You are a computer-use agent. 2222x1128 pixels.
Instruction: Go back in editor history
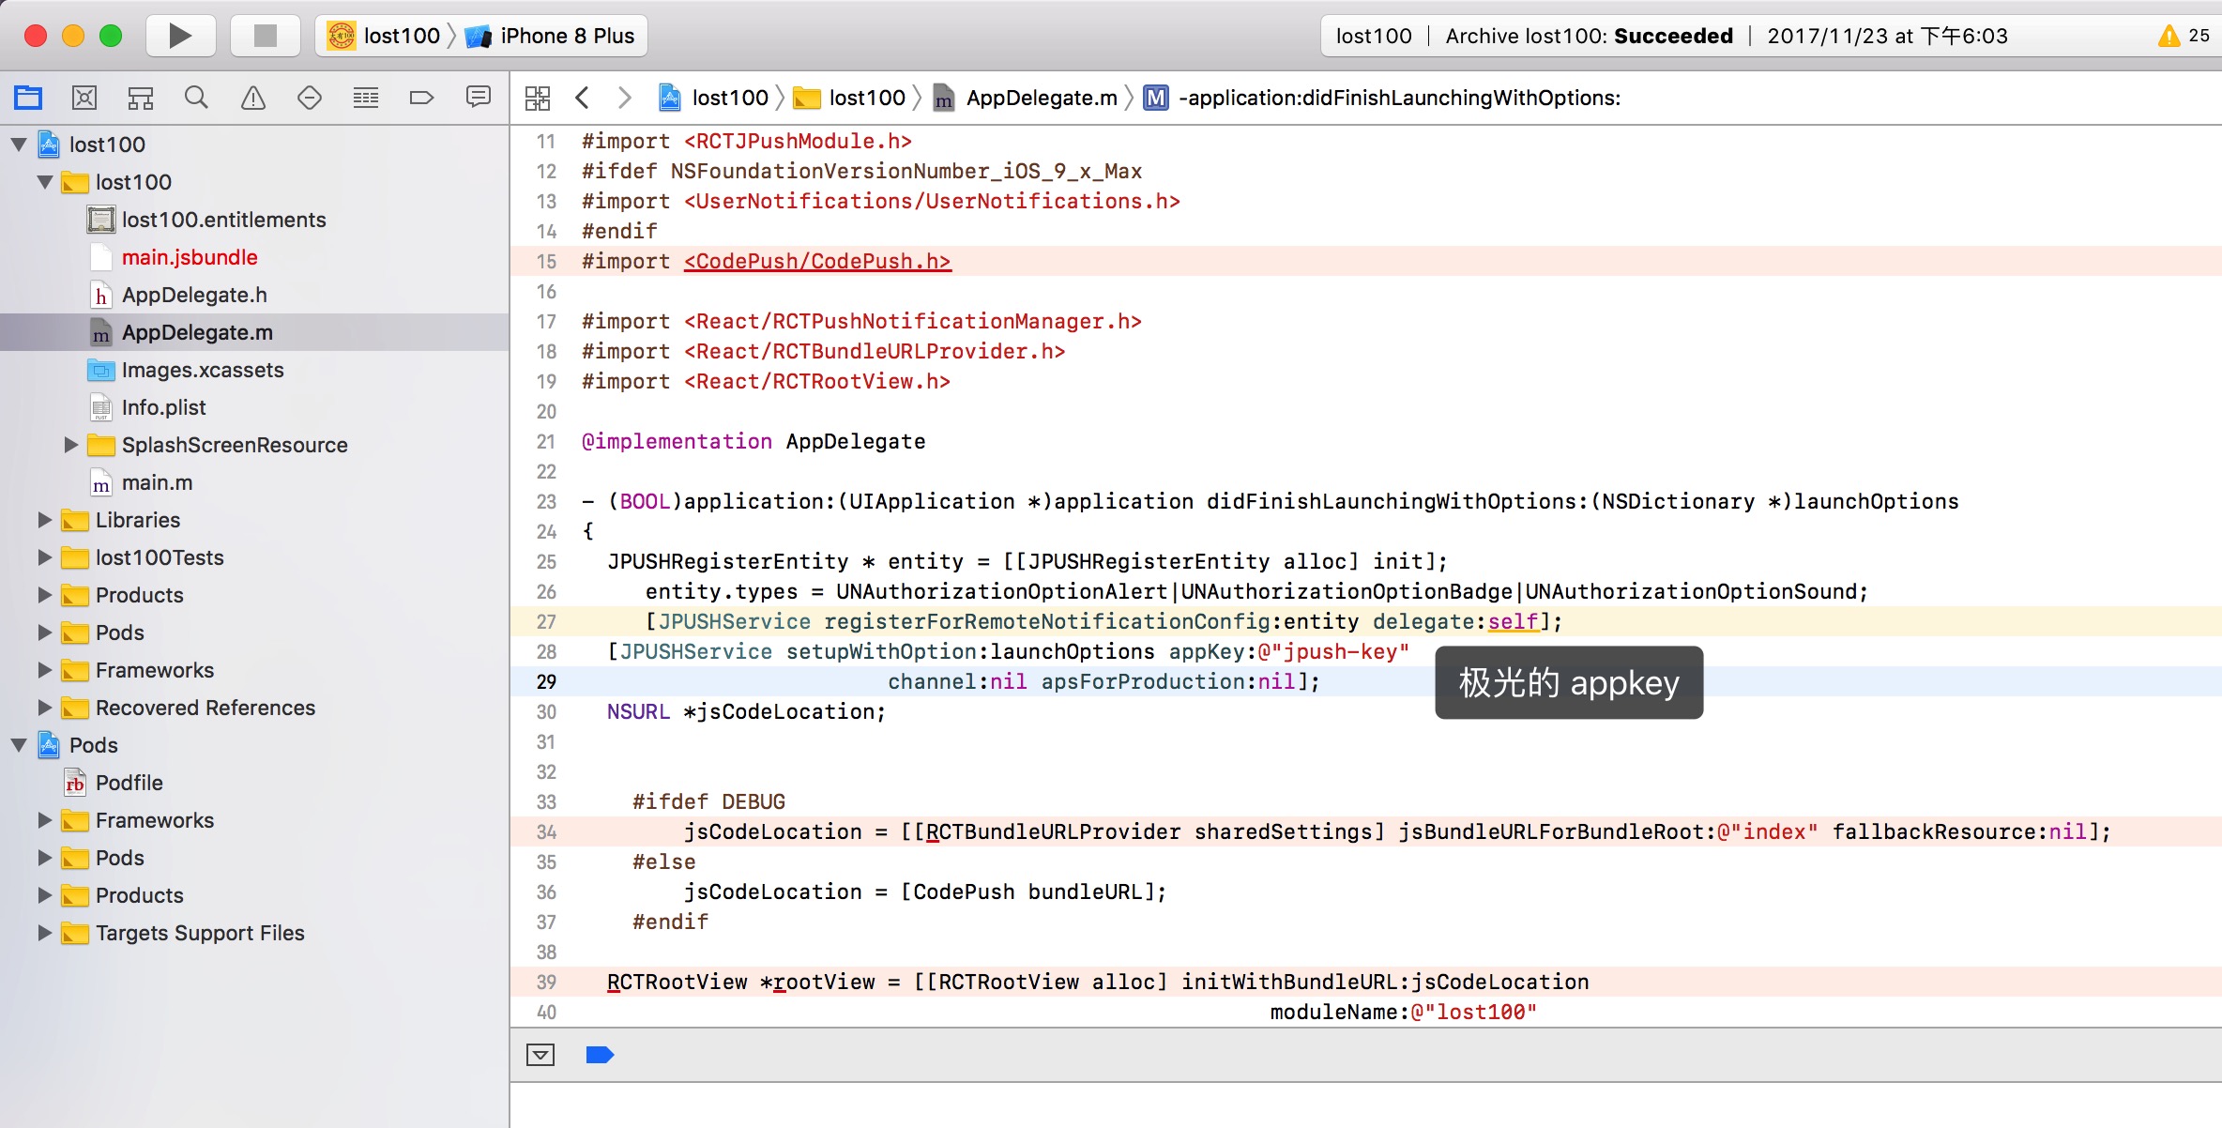(x=583, y=98)
